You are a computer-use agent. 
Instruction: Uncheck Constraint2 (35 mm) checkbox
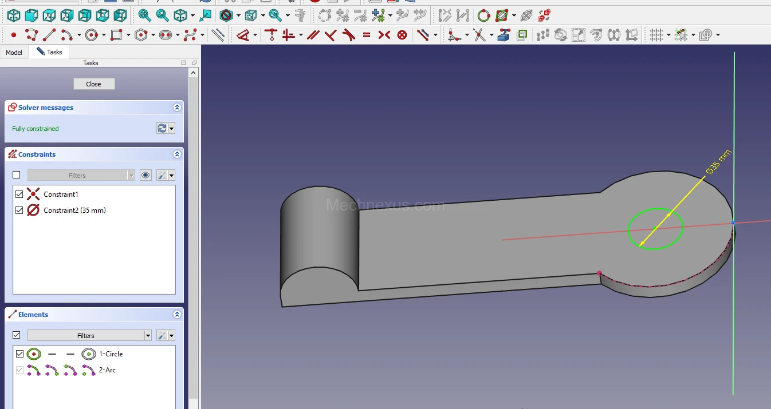19,211
